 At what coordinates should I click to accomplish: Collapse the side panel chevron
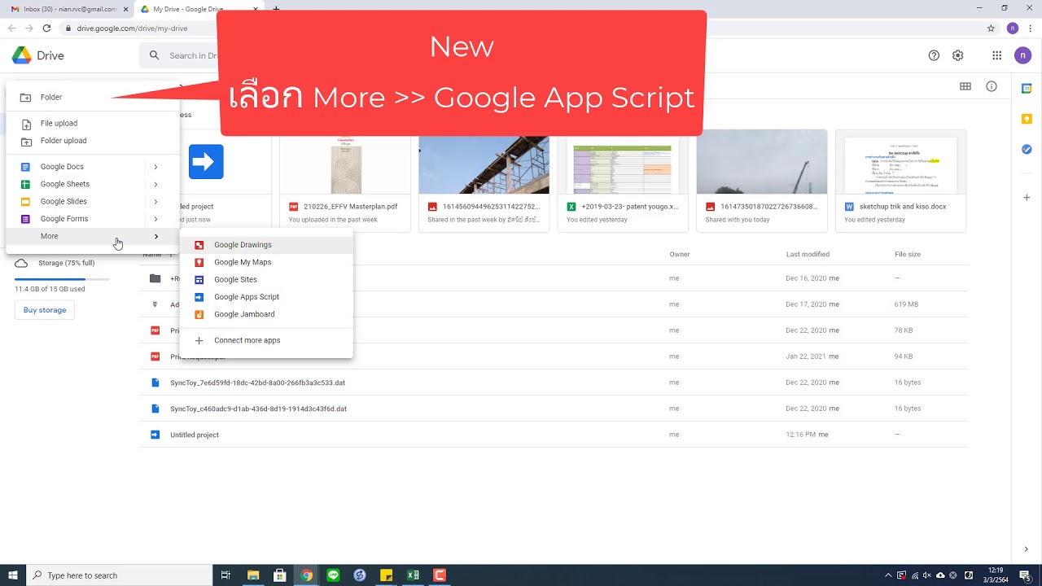pos(1027,549)
